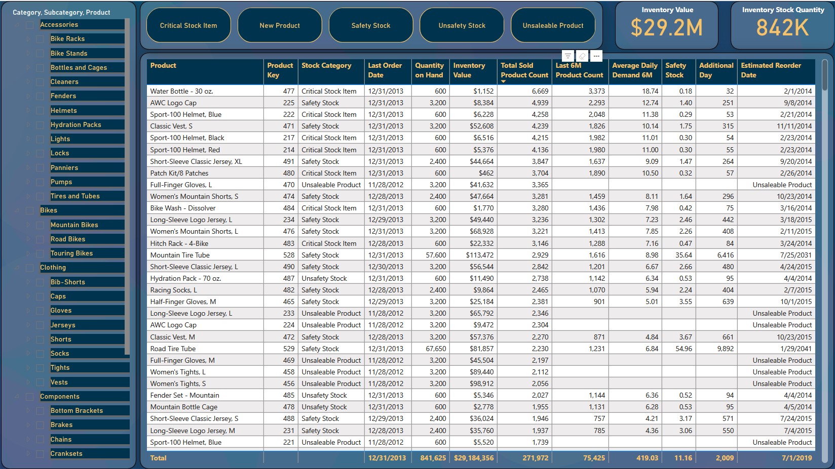Select the Unsafety Stock slicer button
This screenshot has width=835, height=469.
pos(462,25)
